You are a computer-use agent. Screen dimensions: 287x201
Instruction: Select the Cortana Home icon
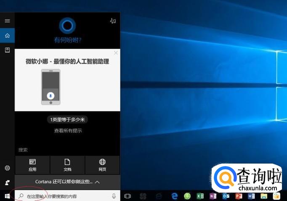coord(7,35)
